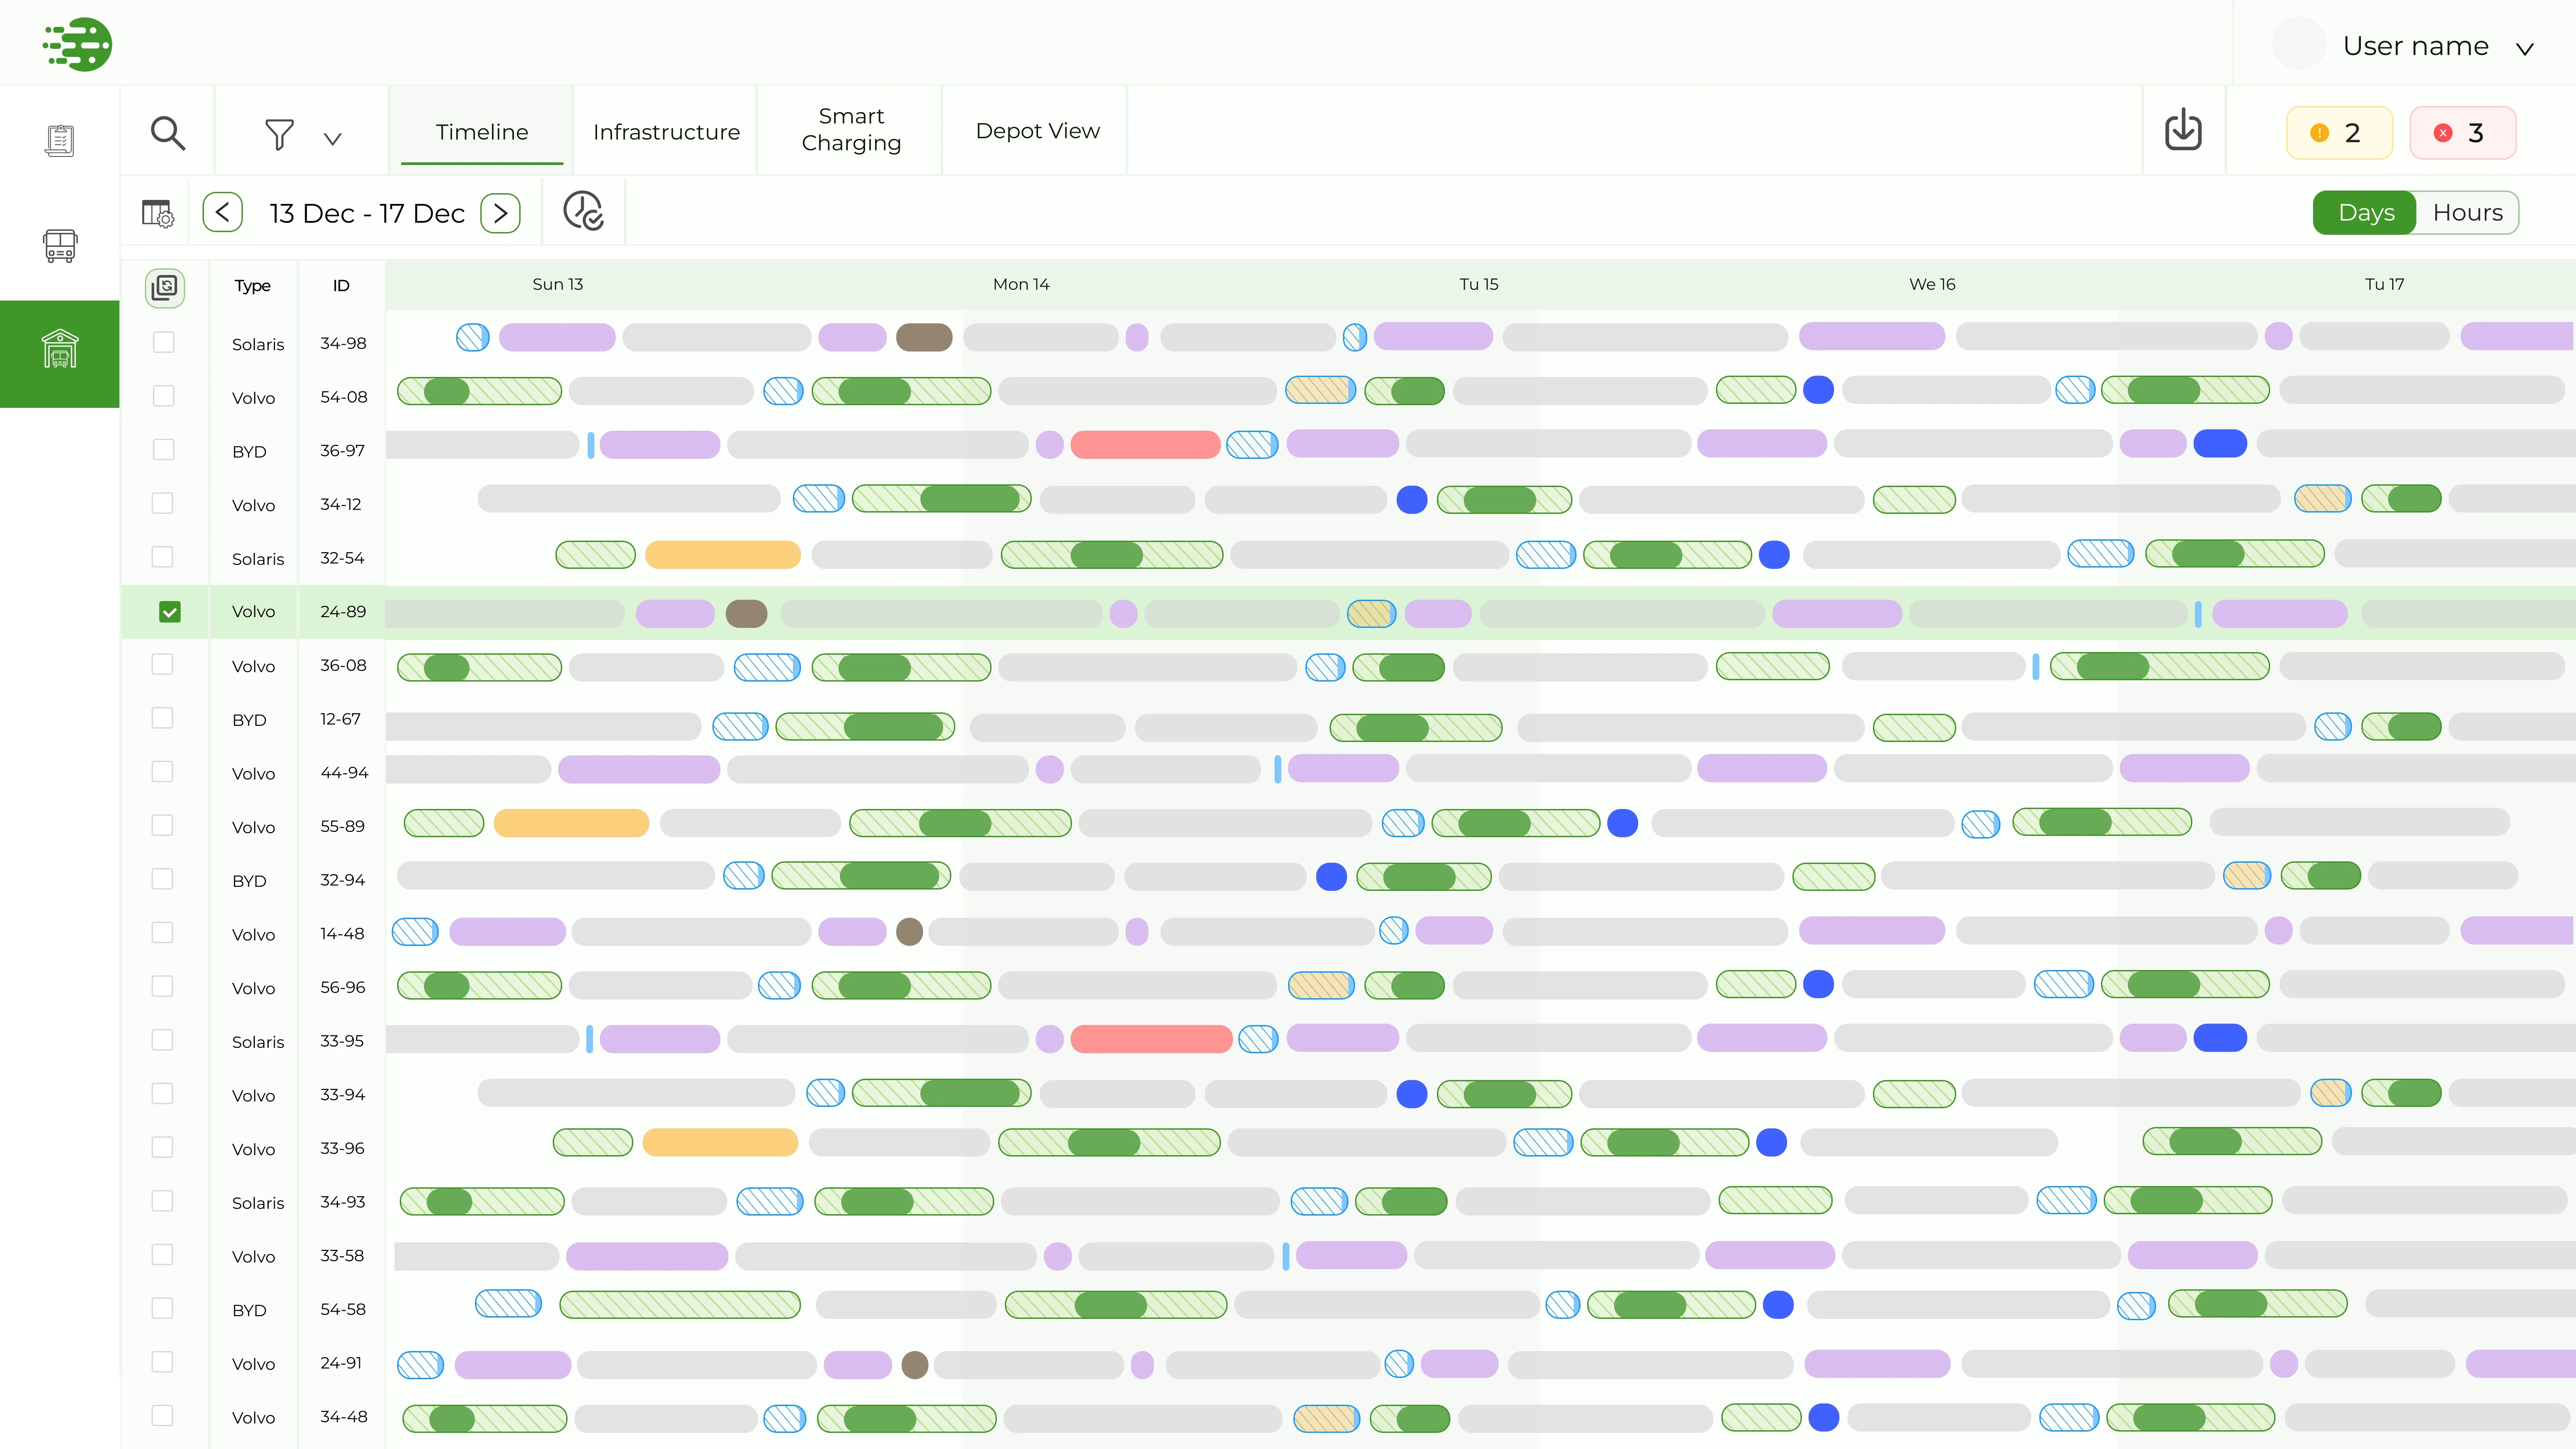The height and width of the screenshot is (1449, 2576).
Task: Click ID 56-96 cell
Action: 343,987
